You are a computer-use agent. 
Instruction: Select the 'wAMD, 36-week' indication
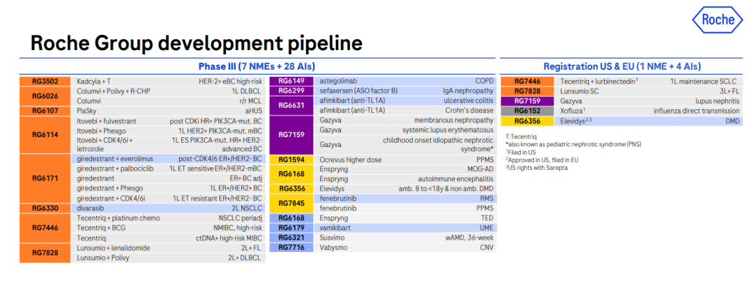[x=469, y=237]
